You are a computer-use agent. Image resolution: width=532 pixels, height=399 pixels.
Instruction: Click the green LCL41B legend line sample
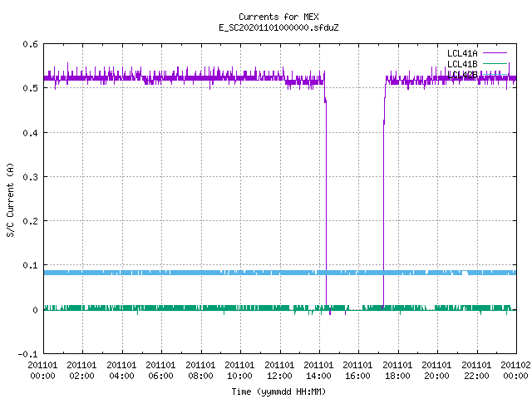[x=495, y=63]
